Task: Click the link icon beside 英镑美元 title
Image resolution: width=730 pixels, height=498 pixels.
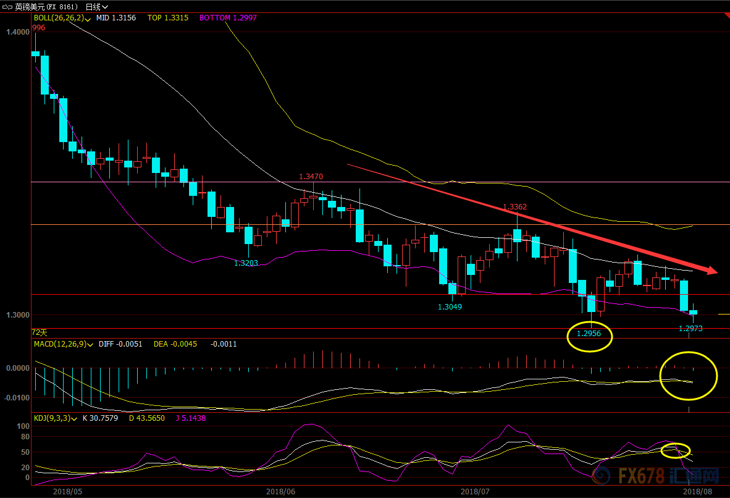Action: click(x=8, y=7)
